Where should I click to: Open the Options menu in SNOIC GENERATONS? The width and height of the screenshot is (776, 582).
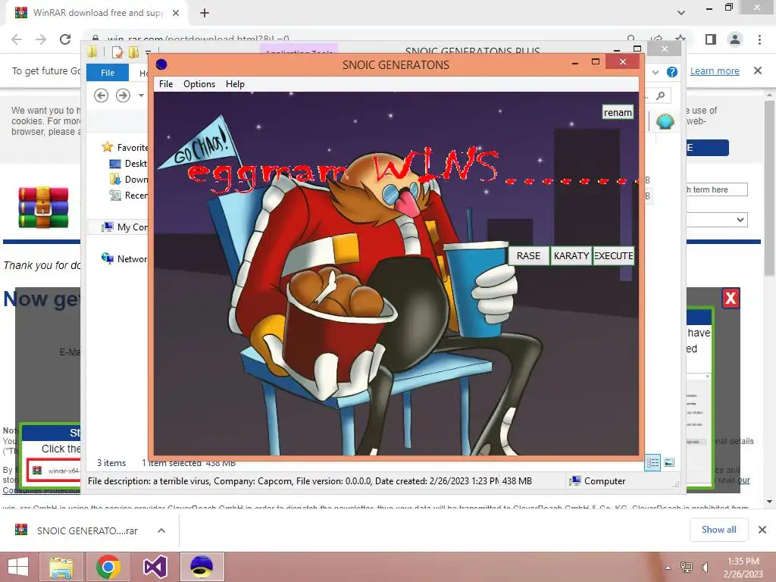pos(199,84)
